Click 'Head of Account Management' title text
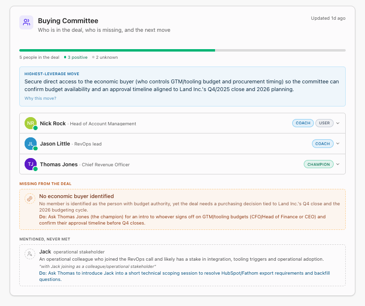This screenshot has width=365, height=306. 103,123
